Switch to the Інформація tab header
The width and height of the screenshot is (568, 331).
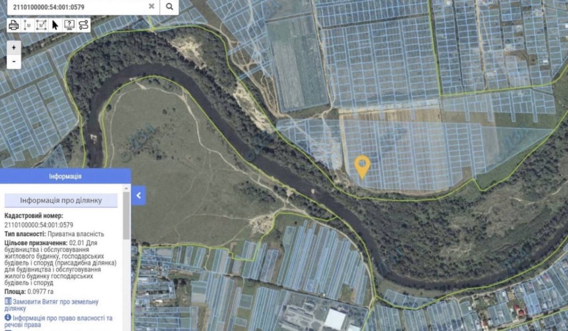click(65, 176)
